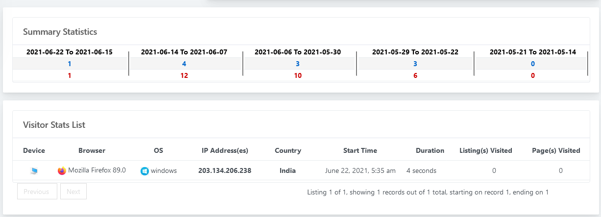
Task: Click the Previous pagination button
Action: (37, 192)
